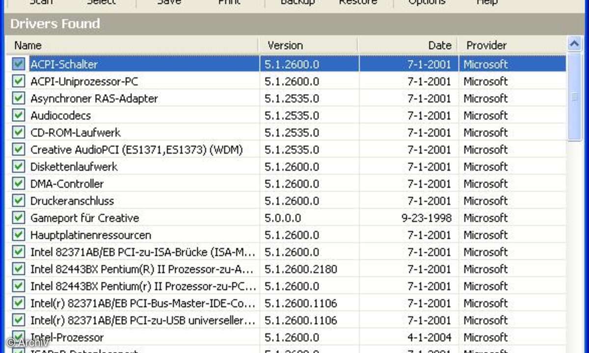
Task: Open the Help toolbar button
Action: [x=487, y=2]
